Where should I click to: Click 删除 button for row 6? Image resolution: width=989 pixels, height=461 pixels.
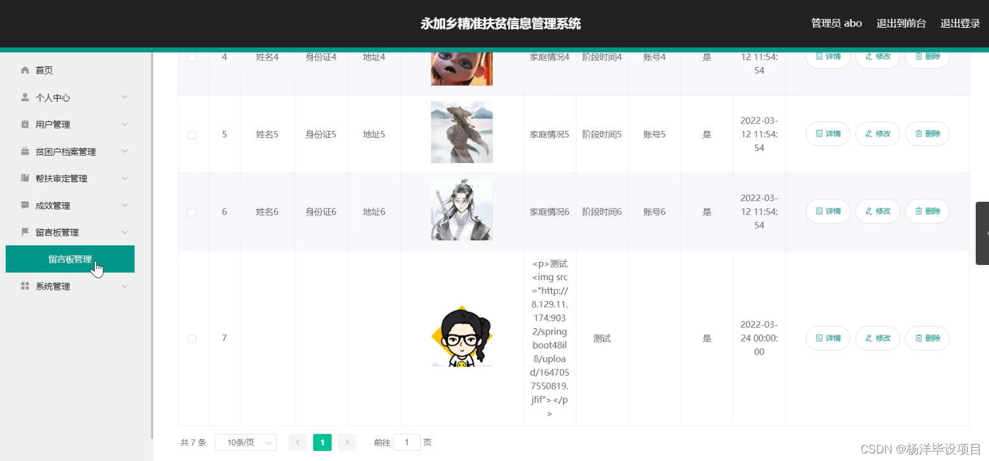928,211
